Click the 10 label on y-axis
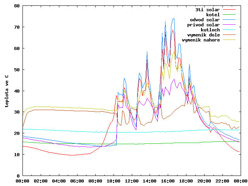This screenshot has width=248, height=186. pyautogui.click(x=17, y=155)
